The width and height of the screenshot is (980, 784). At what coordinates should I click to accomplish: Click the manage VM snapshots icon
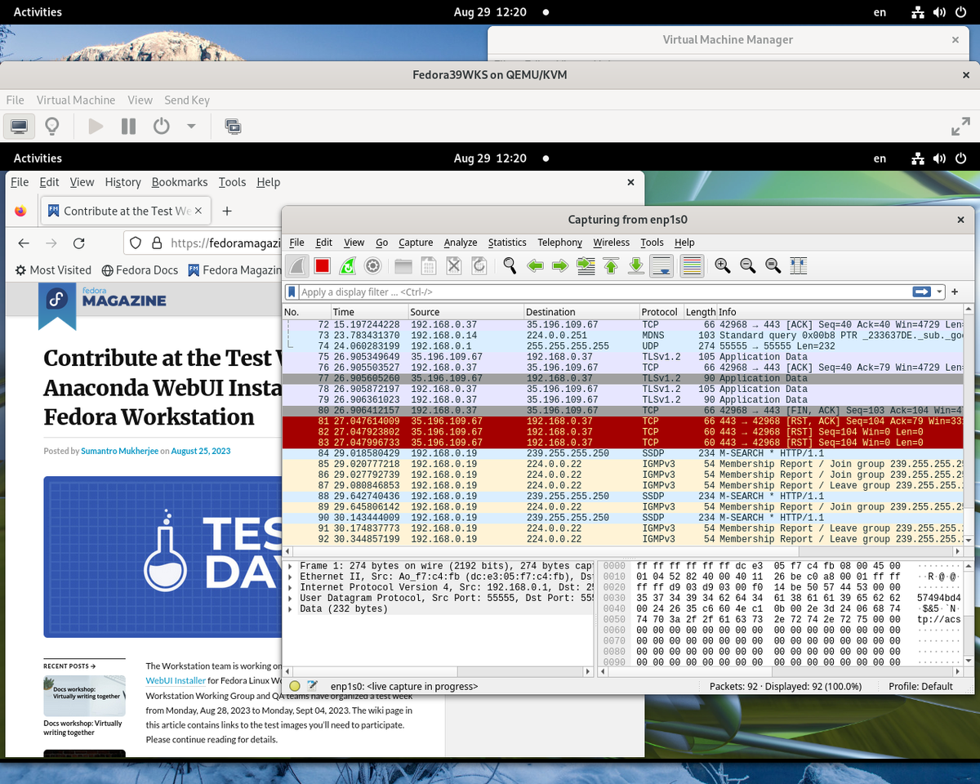[233, 127]
